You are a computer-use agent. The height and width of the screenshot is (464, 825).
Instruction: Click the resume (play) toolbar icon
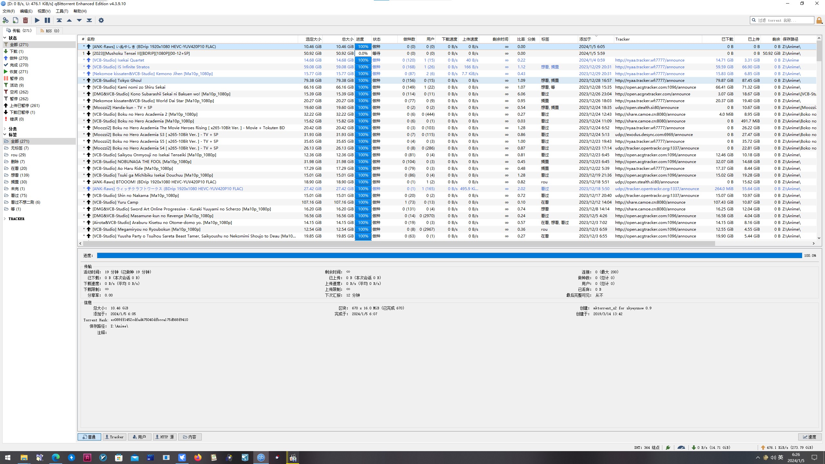pos(37,20)
